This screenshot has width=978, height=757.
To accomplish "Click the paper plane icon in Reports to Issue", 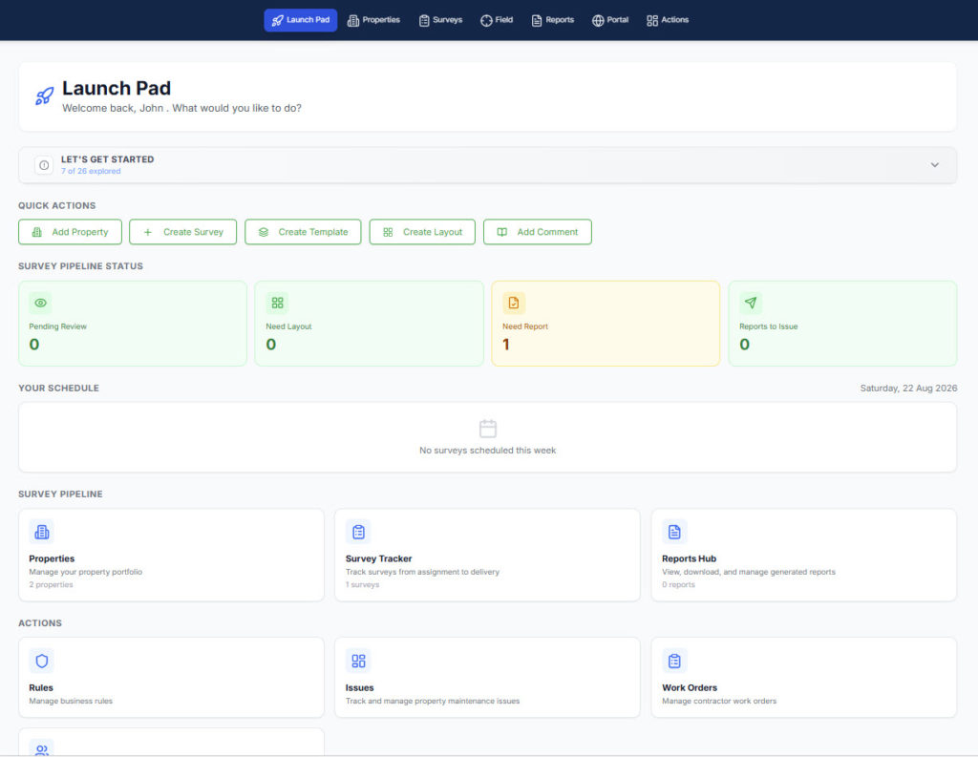I will [x=751, y=303].
